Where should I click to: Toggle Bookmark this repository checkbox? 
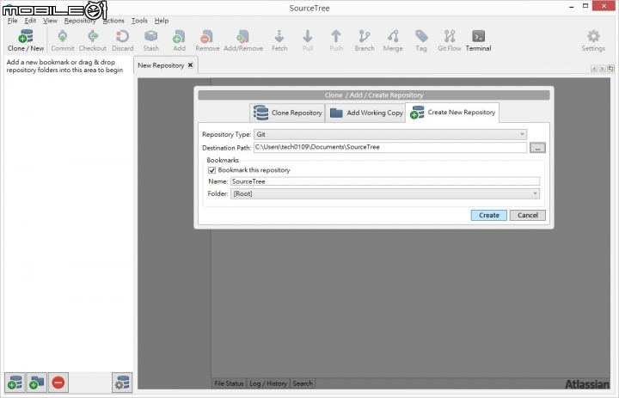coord(212,170)
